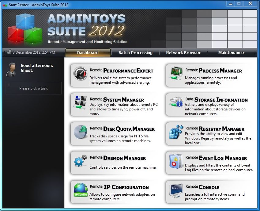
Task: Switch to the Batch Processing tab
Action: pyautogui.click(x=135, y=53)
